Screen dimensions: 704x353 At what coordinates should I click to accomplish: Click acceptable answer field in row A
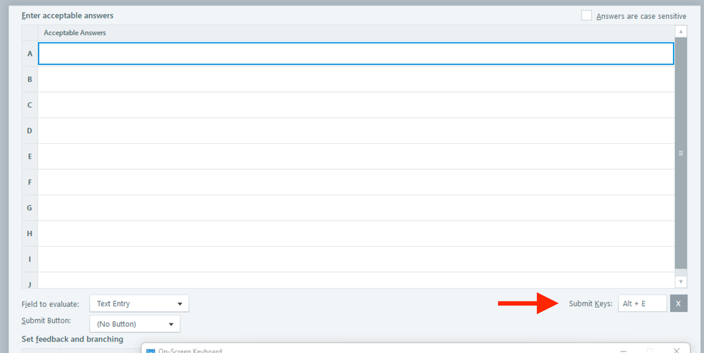tap(356, 54)
